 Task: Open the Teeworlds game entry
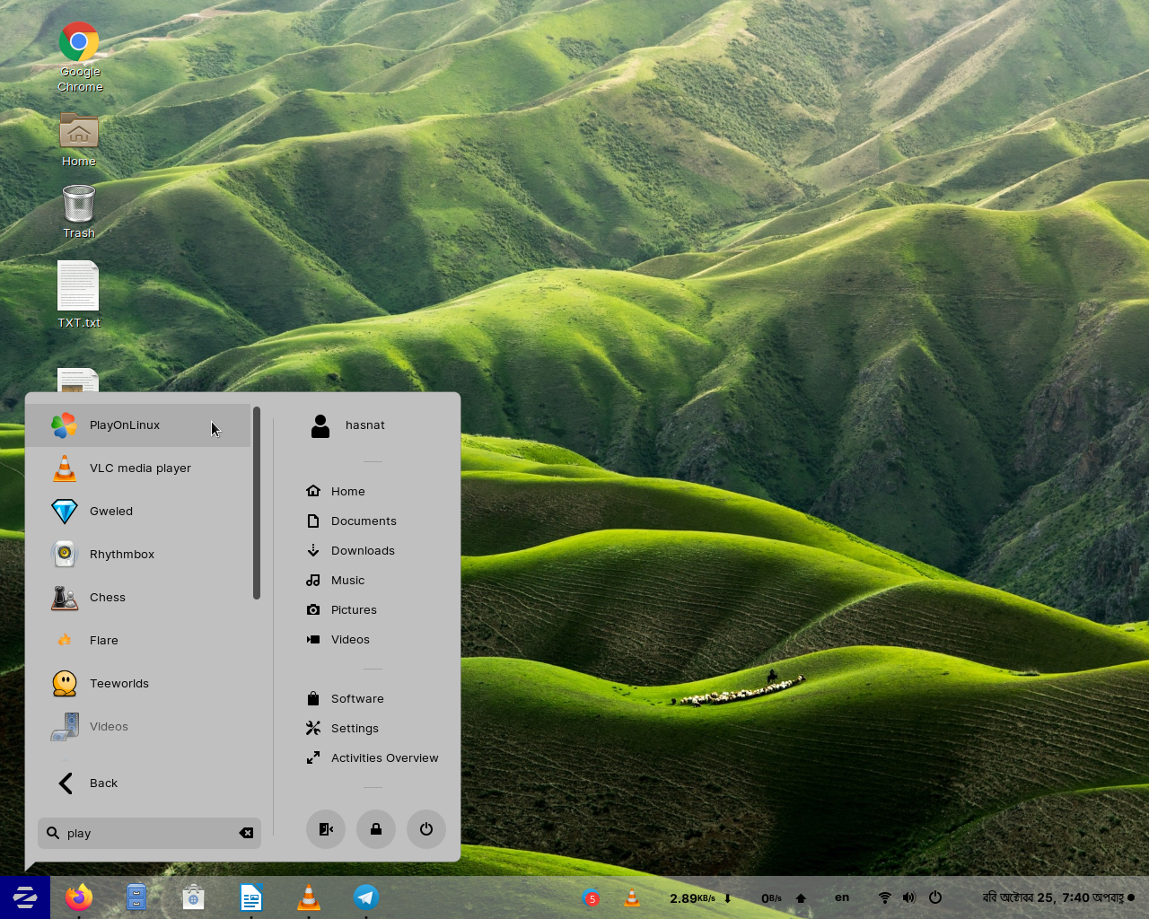point(118,684)
